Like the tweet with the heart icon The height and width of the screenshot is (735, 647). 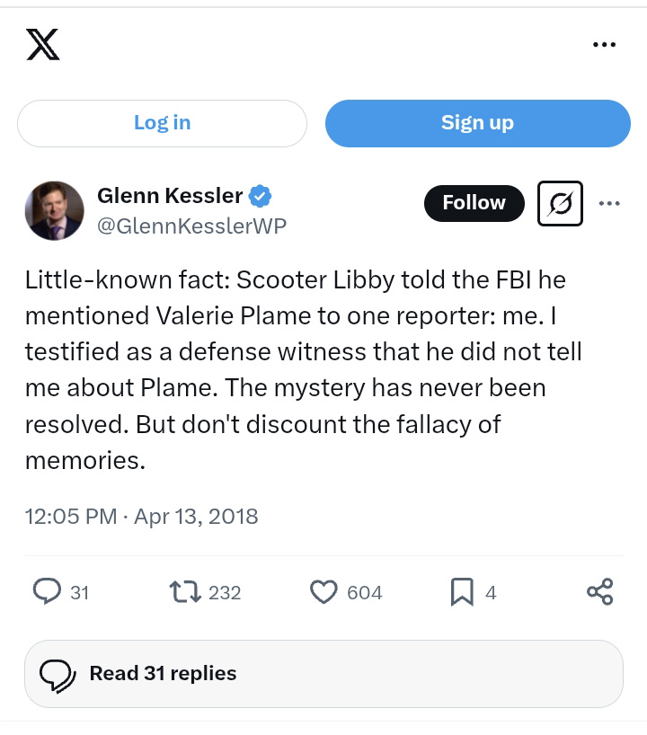pyautogui.click(x=323, y=591)
